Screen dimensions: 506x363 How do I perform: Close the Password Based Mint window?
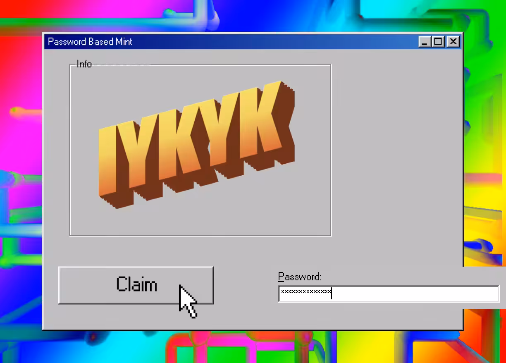pos(453,41)
